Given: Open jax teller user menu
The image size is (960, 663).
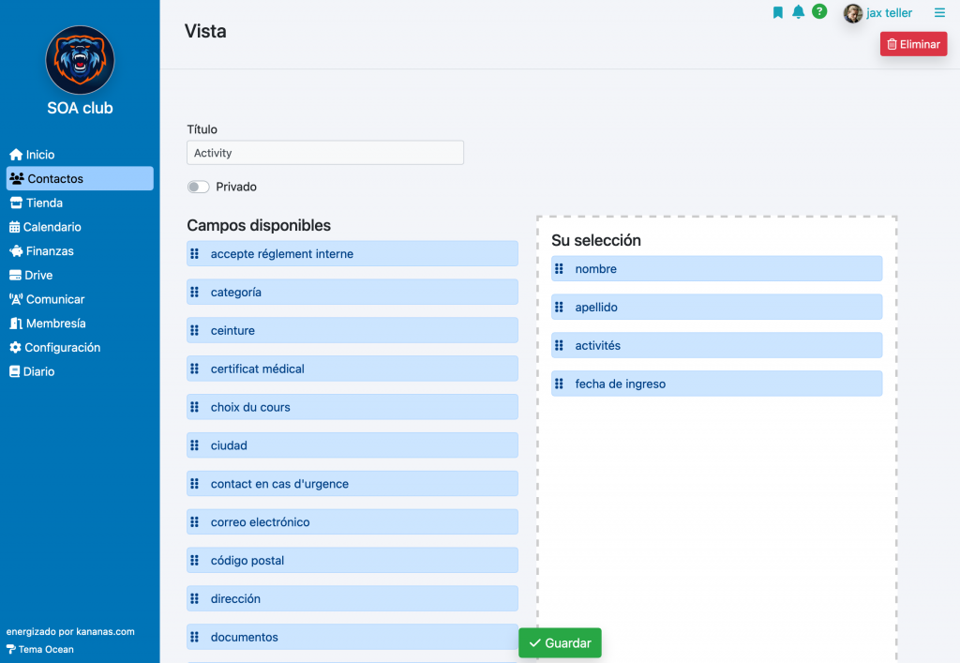Looking at the screenshot, I should [877, 13].
